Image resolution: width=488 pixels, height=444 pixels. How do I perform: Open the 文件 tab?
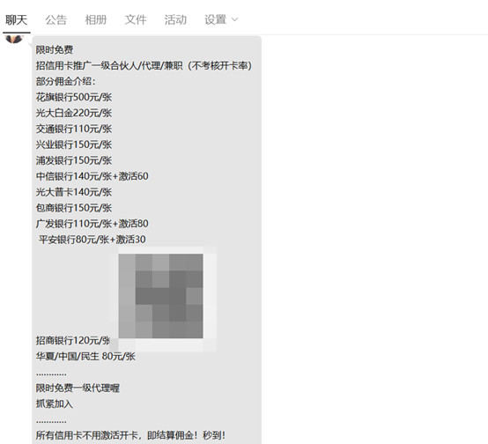[136, 20]
